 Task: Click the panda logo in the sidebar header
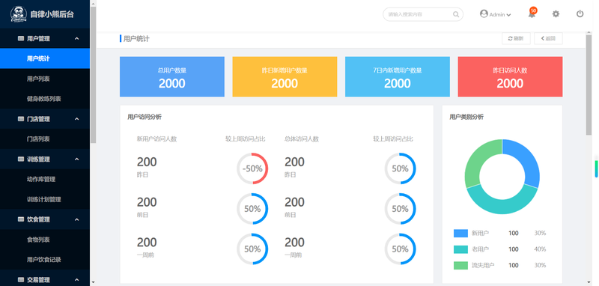tap(19, 14)
